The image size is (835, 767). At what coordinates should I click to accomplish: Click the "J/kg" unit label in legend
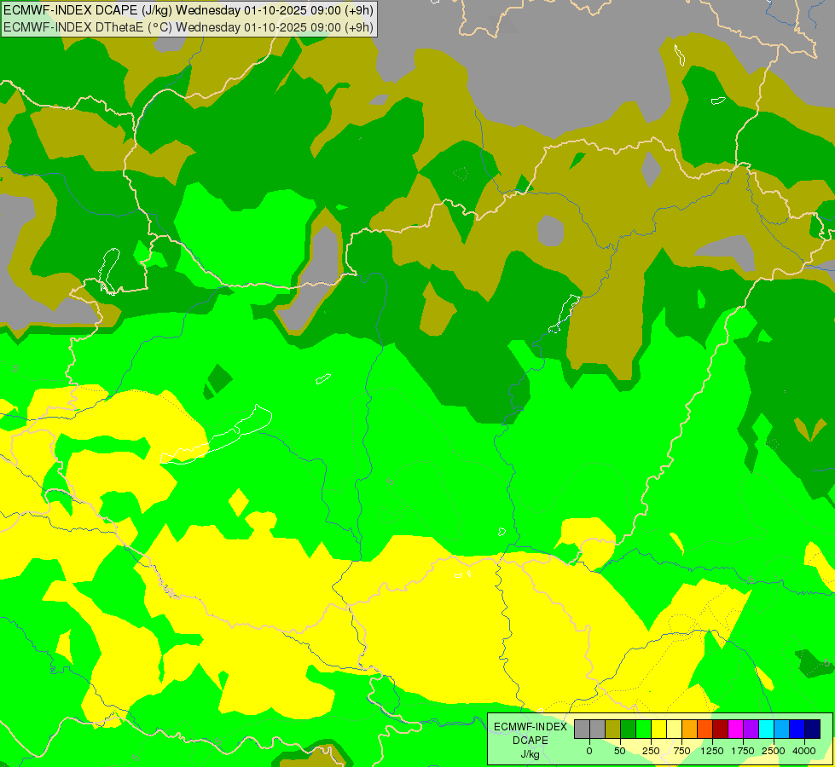tap(531, 754)
